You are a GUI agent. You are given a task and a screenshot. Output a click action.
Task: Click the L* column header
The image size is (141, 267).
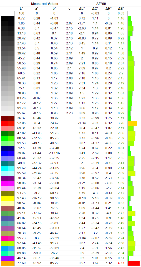pyautogui.click(x=21, y=9)
